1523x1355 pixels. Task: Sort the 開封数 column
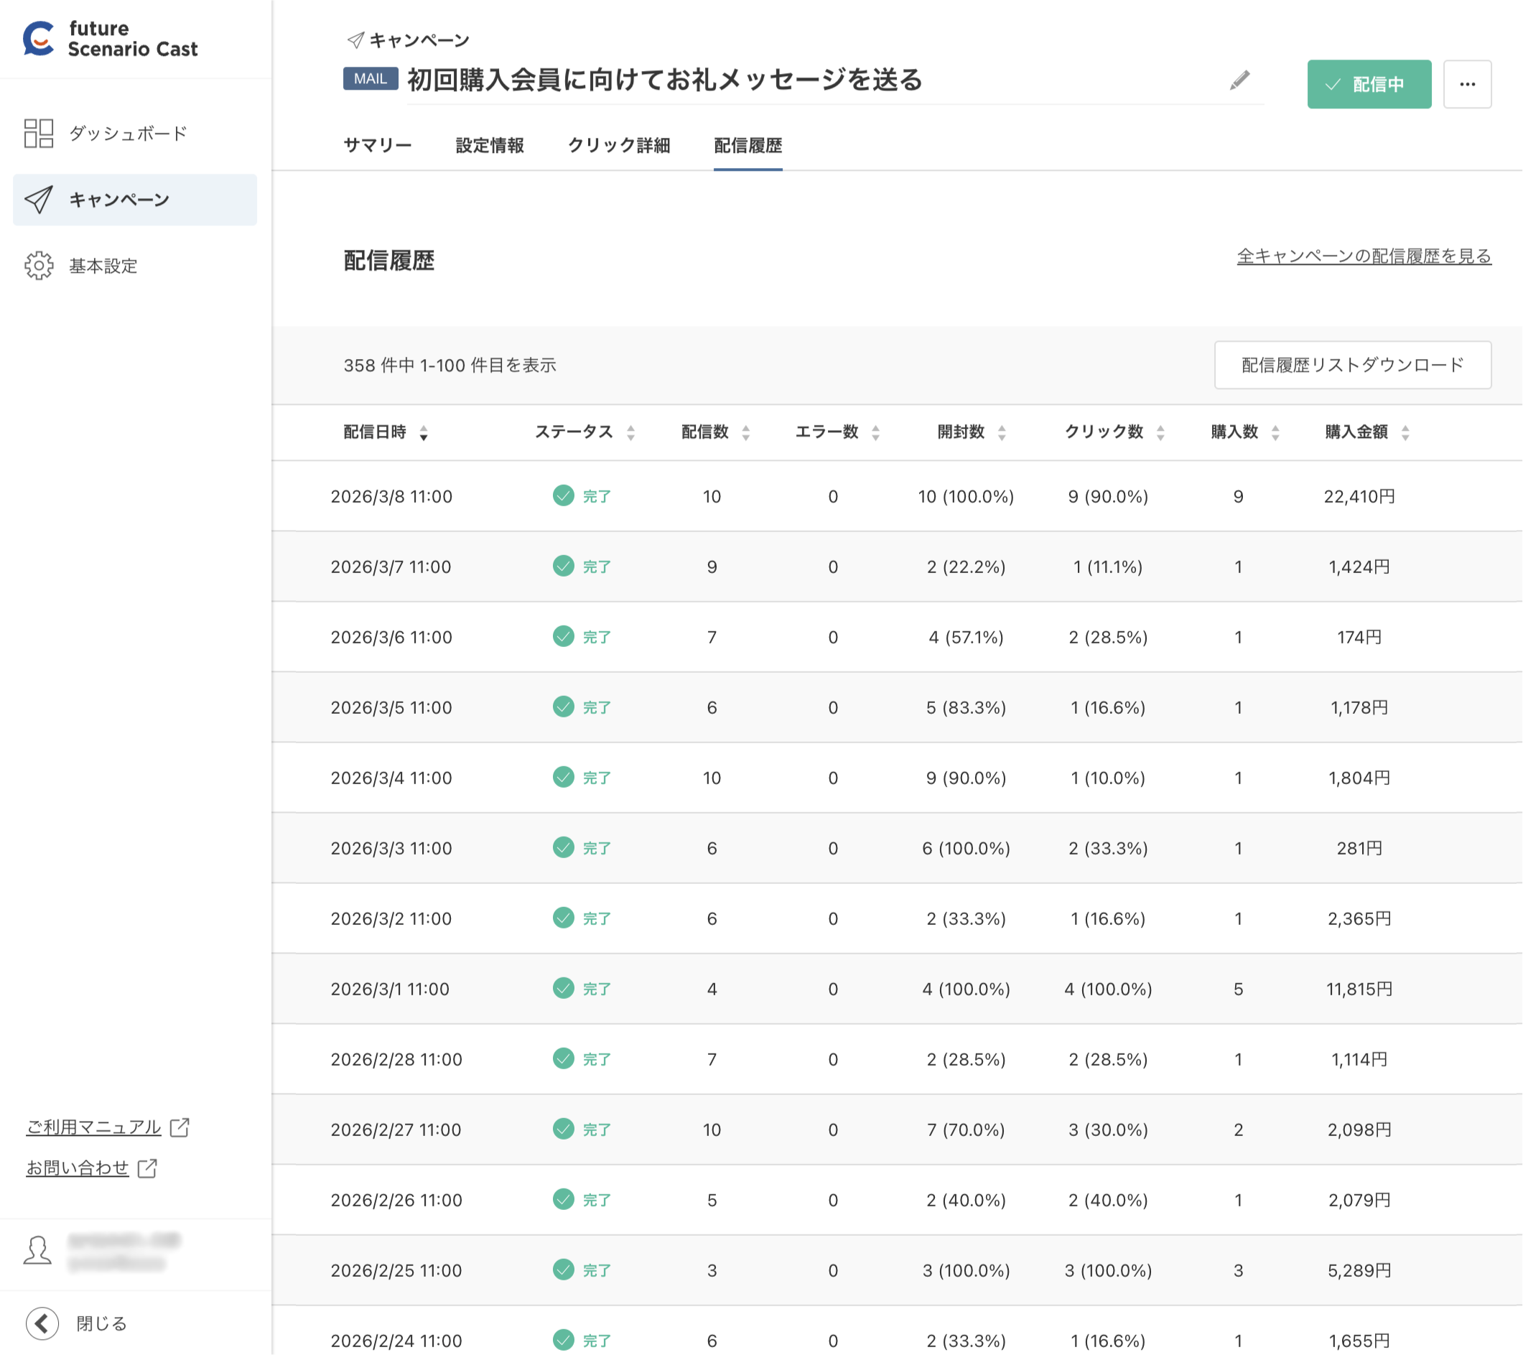click(1002, 432)
